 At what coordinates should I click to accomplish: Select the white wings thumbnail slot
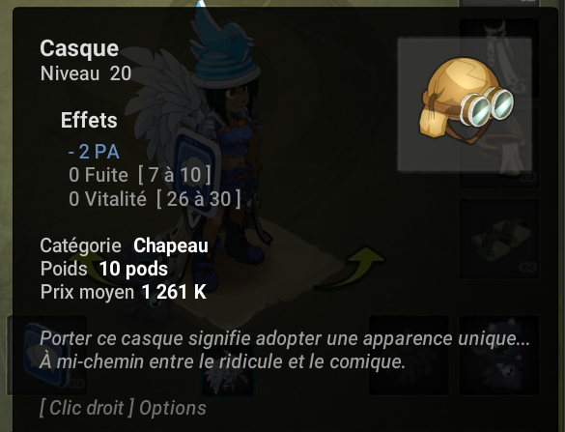coord(228,371)
